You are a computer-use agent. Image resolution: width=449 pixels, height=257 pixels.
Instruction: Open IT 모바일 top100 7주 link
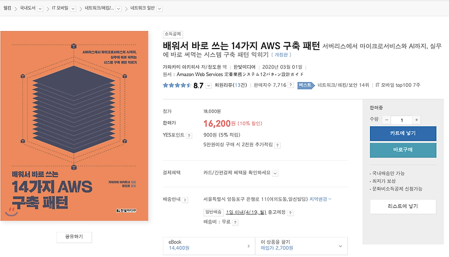[x=398, y=85]
